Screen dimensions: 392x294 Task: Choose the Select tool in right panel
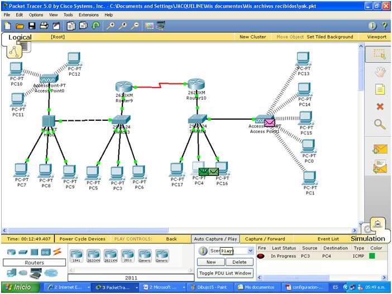(x=379, y=54)
